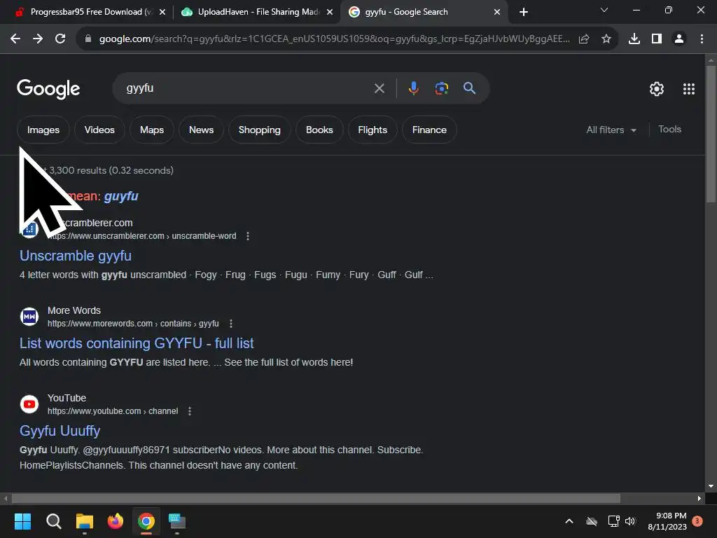Reload the Google search page
This screenshot has height=538, width=717.
60,39
